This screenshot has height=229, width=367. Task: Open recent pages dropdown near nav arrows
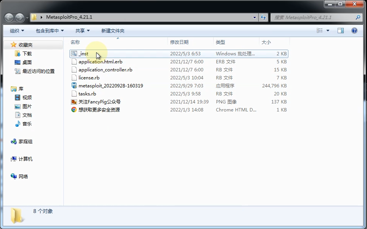click(x=27, y=18)
